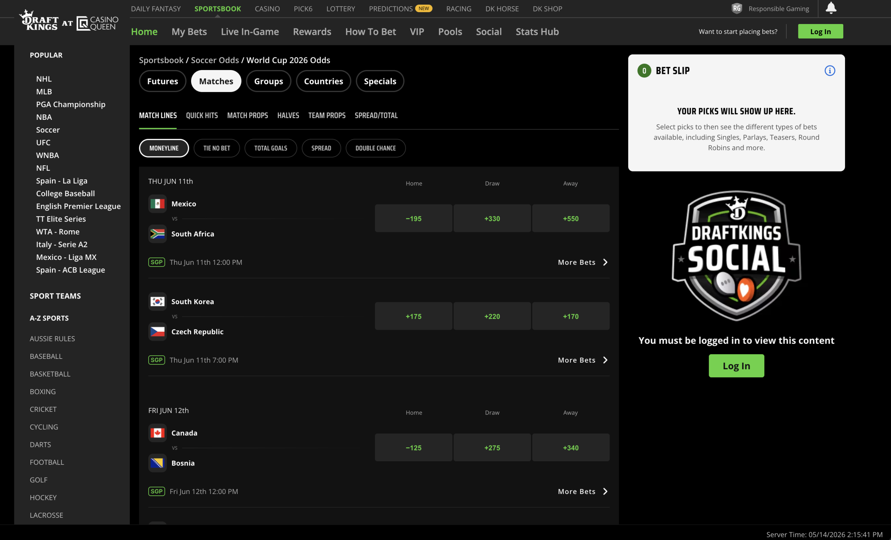Image resolution: width=891 pixels, height=540 pixels.
Task: Expand More Bets for Canada vs Bosnia
Action: pyautogui.click(x=583, y=491)
